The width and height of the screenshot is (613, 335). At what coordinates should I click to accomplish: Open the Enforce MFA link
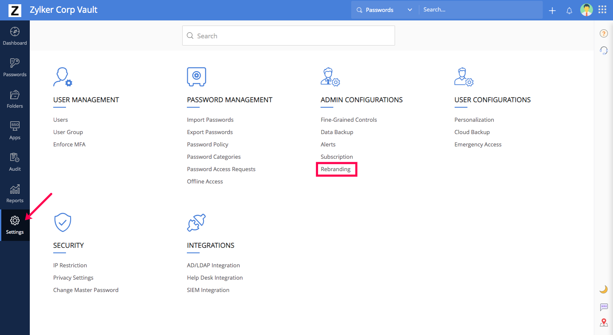69,144
